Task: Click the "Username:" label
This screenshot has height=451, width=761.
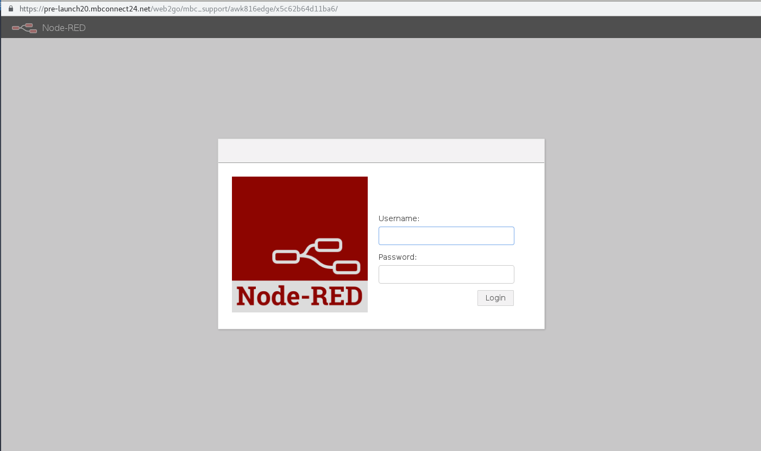Action: pyautogui.click(x=399, y=218)
